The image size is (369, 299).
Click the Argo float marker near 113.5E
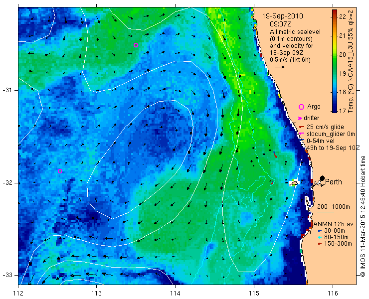(136, 45)
